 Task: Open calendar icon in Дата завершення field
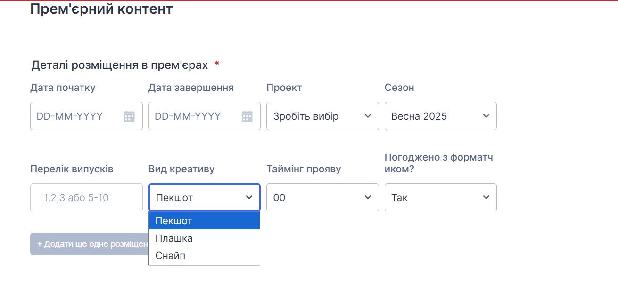247,116
